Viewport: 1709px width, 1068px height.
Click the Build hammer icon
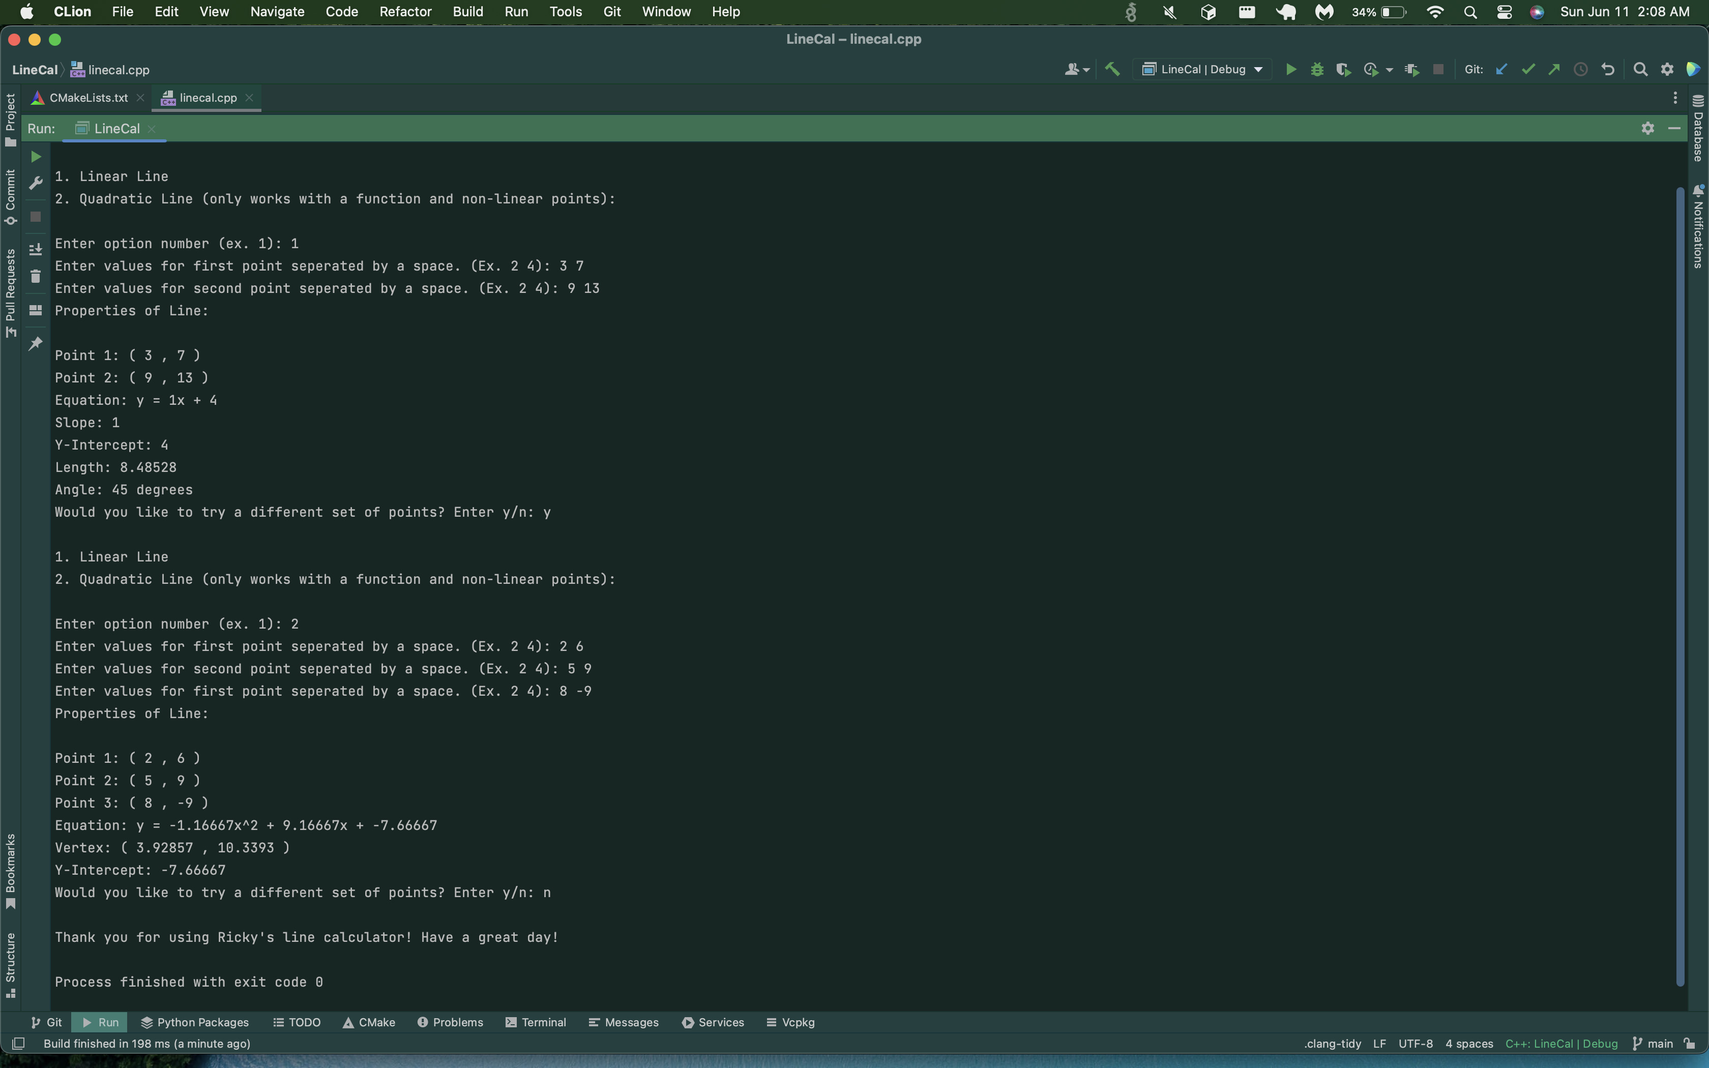click(x=1112, y=69)
